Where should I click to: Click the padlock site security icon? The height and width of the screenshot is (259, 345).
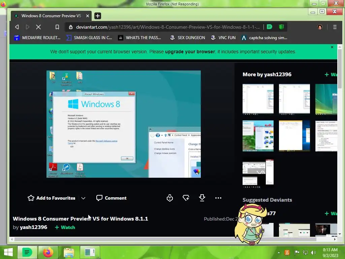(x=71, y=27)
